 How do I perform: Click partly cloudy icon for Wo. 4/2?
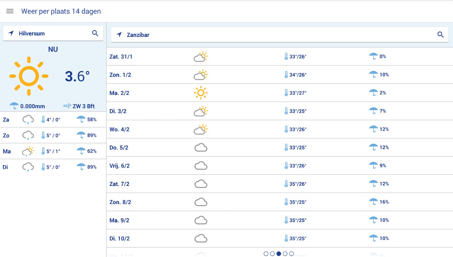(201, 129)
